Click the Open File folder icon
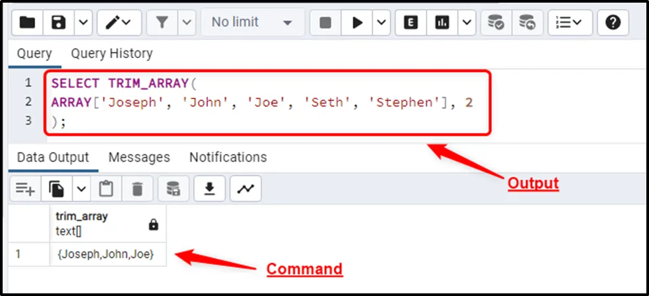 coord(27,22)
